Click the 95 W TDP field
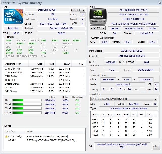Image resolution: width=162 pixels, height=154 pixels. coord(16,33)
